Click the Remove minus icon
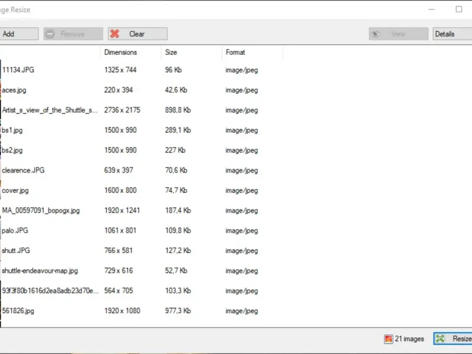 (x=50, y=34)
